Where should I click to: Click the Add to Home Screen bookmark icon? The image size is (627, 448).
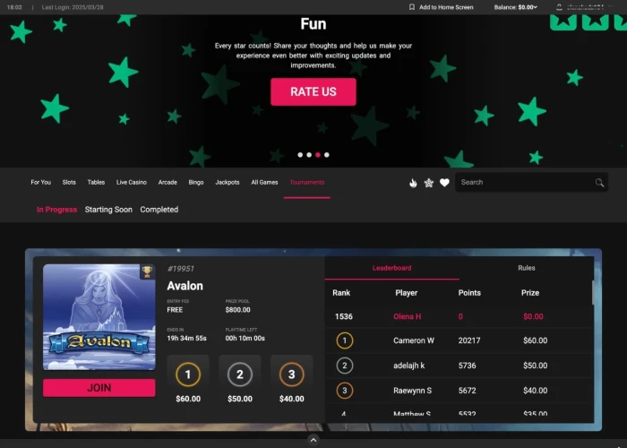411,7
